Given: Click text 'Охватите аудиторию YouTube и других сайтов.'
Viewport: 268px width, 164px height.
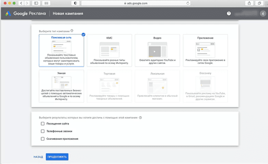Looking at the screenshot, I should 157,61.
